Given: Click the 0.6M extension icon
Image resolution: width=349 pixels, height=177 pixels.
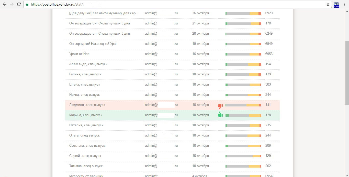Looking at the screenshot, I should coord(336,5).
